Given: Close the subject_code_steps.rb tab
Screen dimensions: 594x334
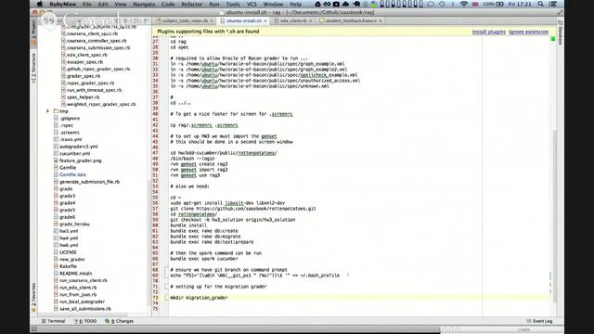Looking at the screenshot, I should coord(212,20).
